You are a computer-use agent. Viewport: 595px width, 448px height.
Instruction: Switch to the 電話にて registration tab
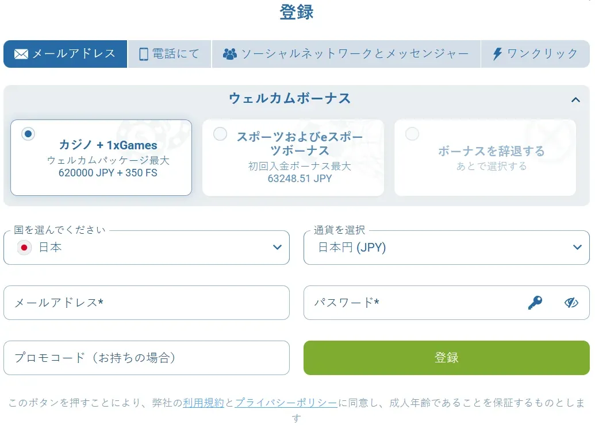[x=169, y=54]
